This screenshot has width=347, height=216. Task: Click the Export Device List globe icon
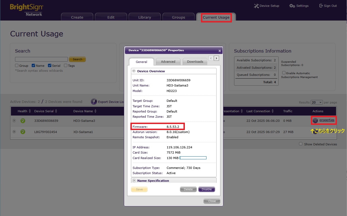tap(94, 102)
